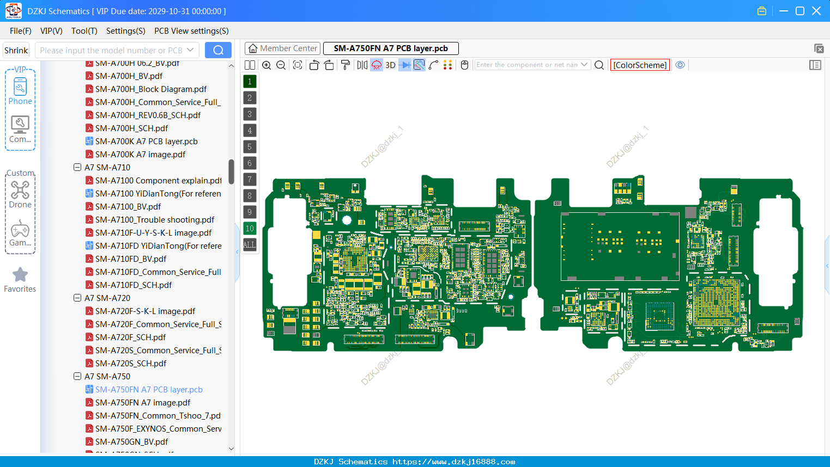Click the split view icon in PCB toolbar
The height and width of the screenshot is (467, 830).
250,65
